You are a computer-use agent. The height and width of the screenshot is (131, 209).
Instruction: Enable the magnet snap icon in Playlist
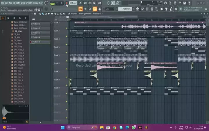[35, 14]
